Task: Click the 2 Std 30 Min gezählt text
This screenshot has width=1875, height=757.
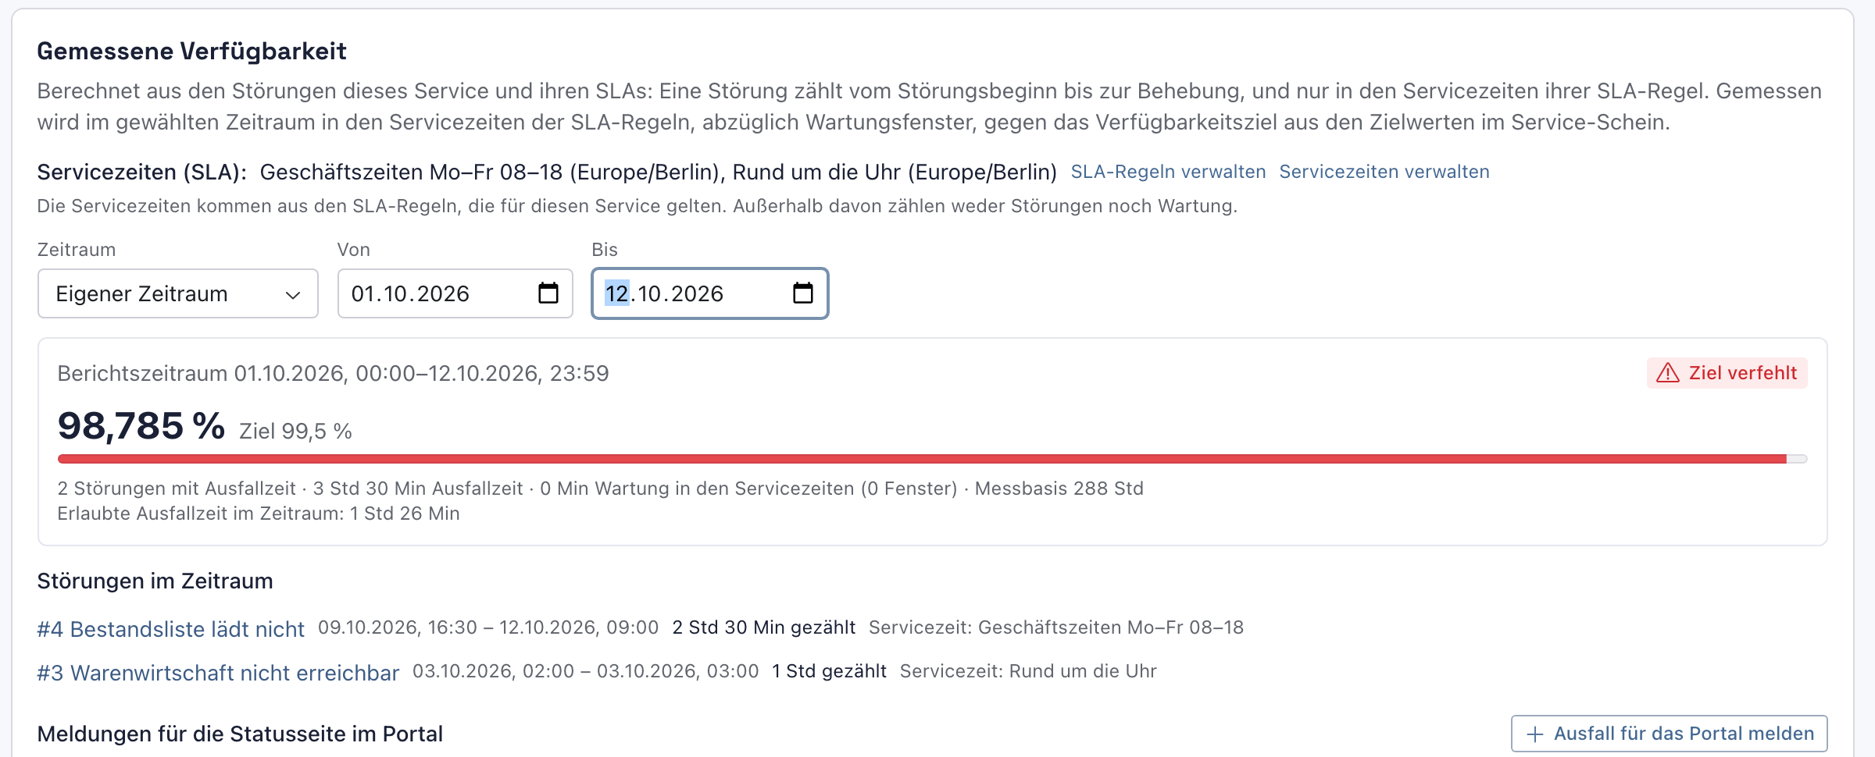Action: pos(764,627)
